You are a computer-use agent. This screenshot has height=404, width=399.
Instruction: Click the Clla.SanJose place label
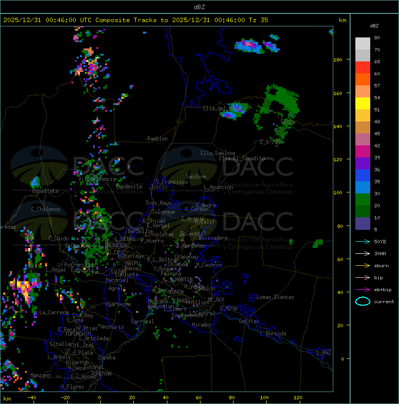click(x=218, y=153)
